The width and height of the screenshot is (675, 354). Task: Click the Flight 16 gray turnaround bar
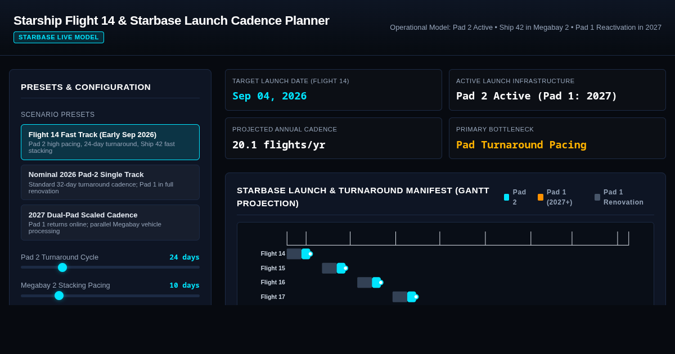(x=364, y=283)
